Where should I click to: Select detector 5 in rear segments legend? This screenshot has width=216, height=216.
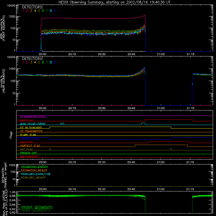(x=39, y=62)
